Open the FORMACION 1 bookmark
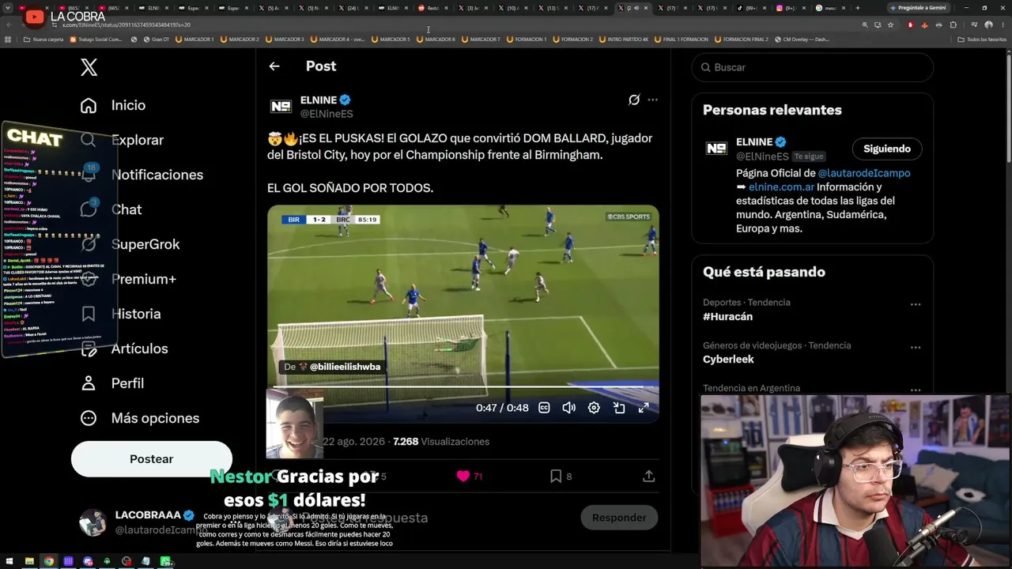 pyautogui.click(x=526, y=40)
